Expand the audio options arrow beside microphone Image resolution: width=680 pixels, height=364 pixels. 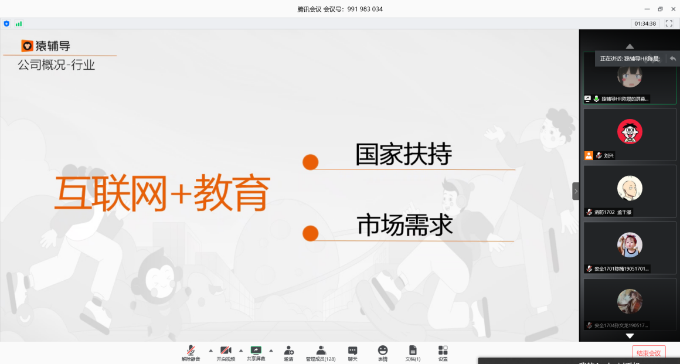211,351
